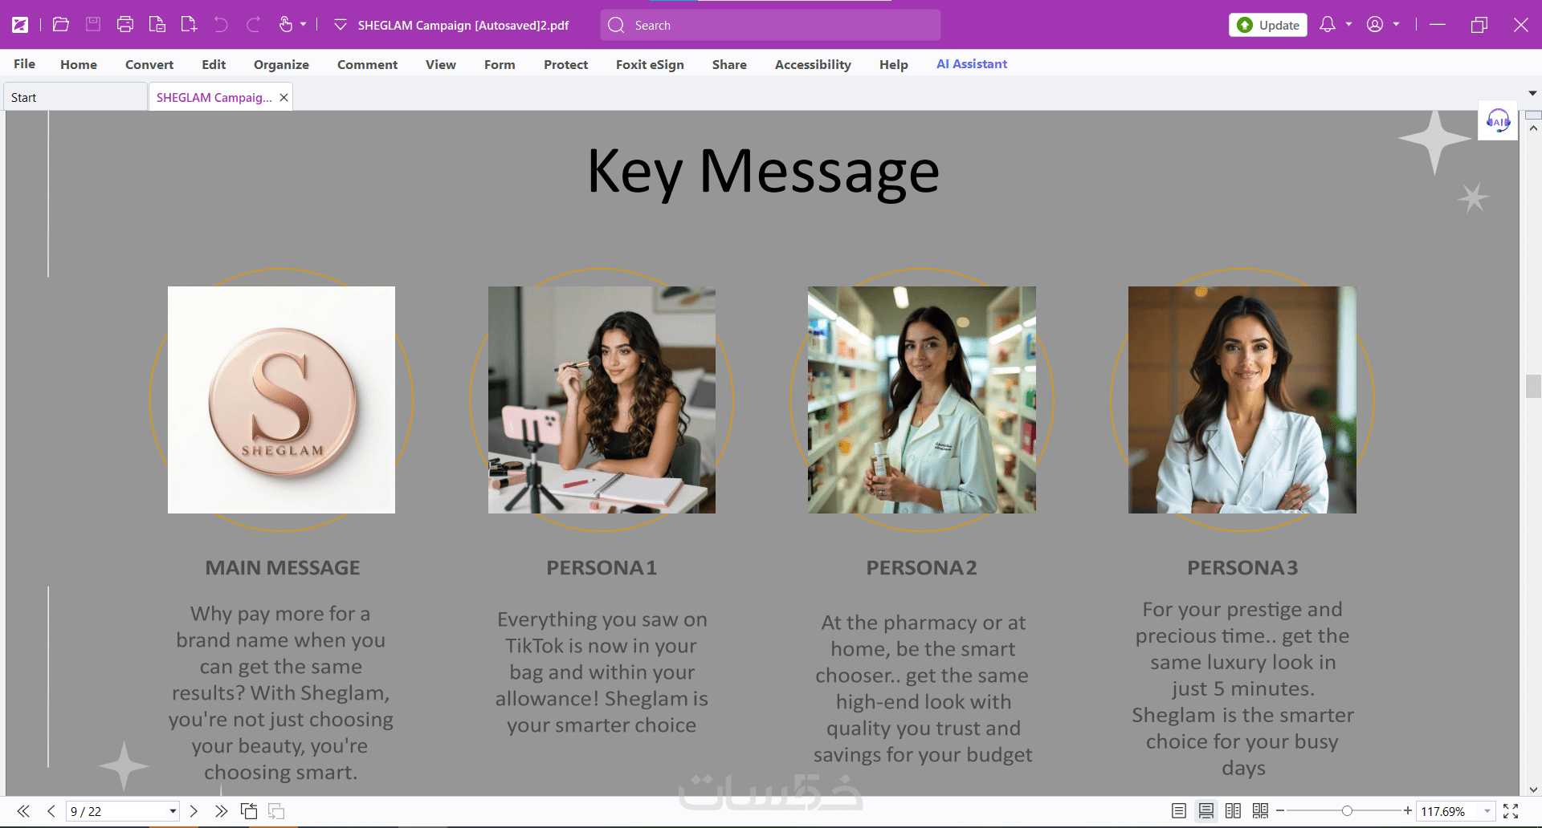Open the Convert ribbon tab
This screenshot has height=828, width=1542.
(x=149, y=64)
